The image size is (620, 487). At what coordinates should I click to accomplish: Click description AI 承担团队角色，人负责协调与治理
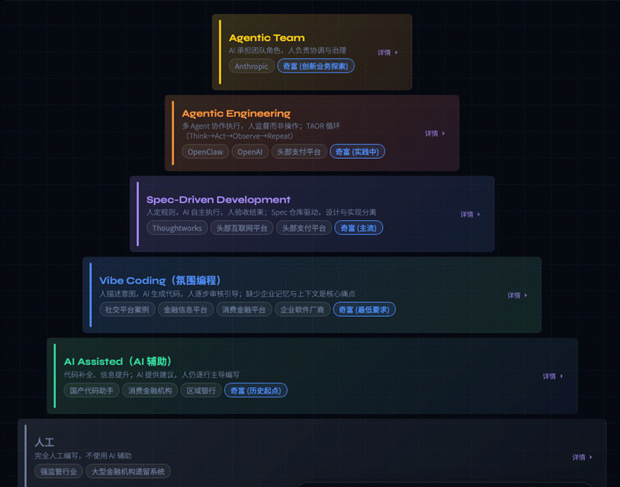(x=287, y=50)
